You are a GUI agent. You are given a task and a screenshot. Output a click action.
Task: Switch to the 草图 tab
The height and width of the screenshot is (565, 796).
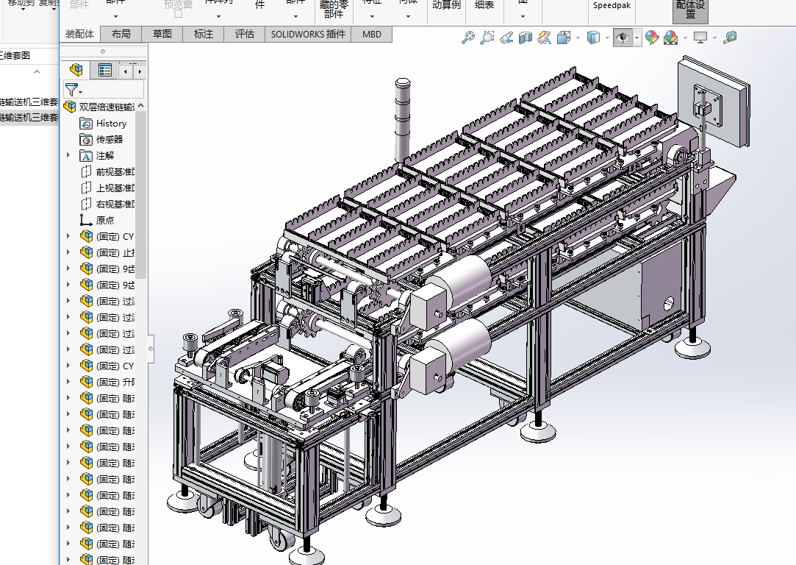(162, 34)
